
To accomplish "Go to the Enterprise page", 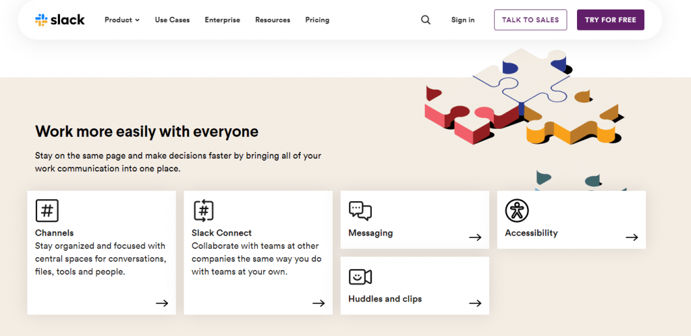I will coord(223,20).
